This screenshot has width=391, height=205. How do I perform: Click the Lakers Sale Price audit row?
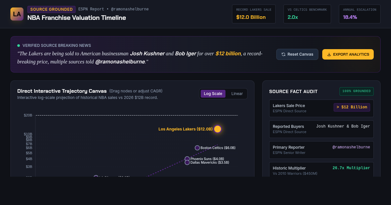tap(321, 108)
